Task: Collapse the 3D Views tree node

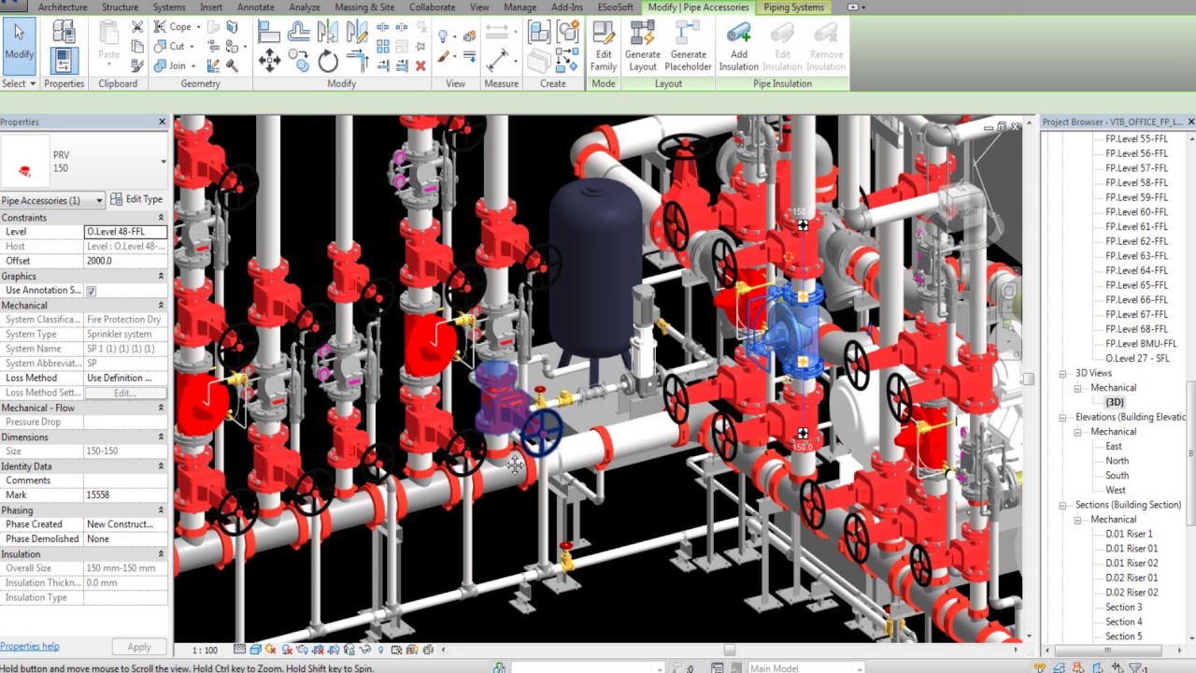Action: [x=1062, y=373]
